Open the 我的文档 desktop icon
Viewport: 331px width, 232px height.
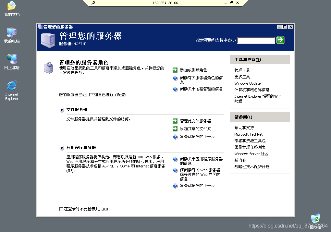12,9
